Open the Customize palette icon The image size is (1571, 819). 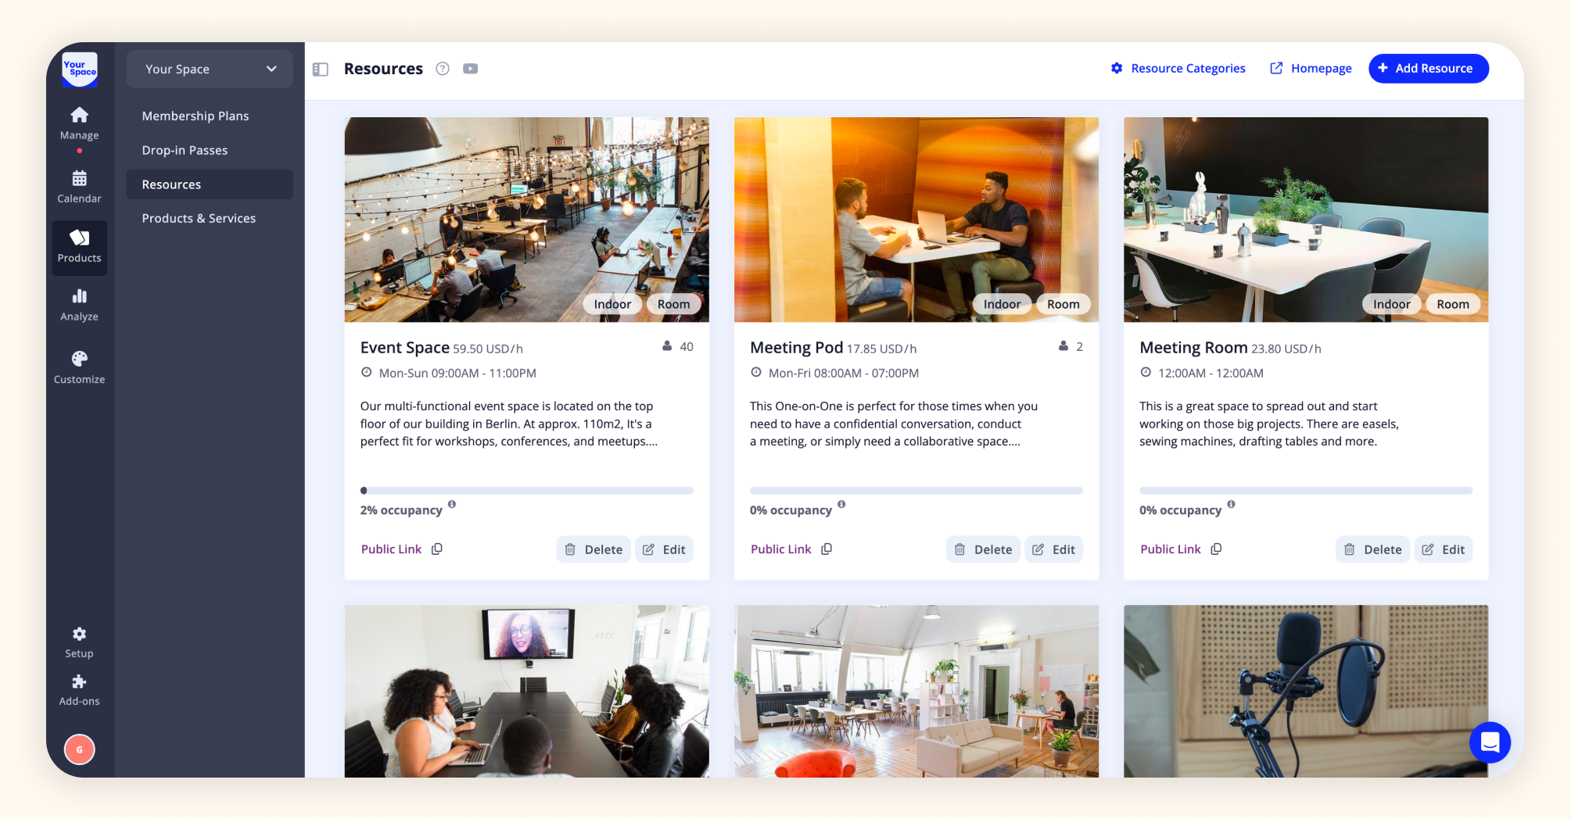coord(79,359)
